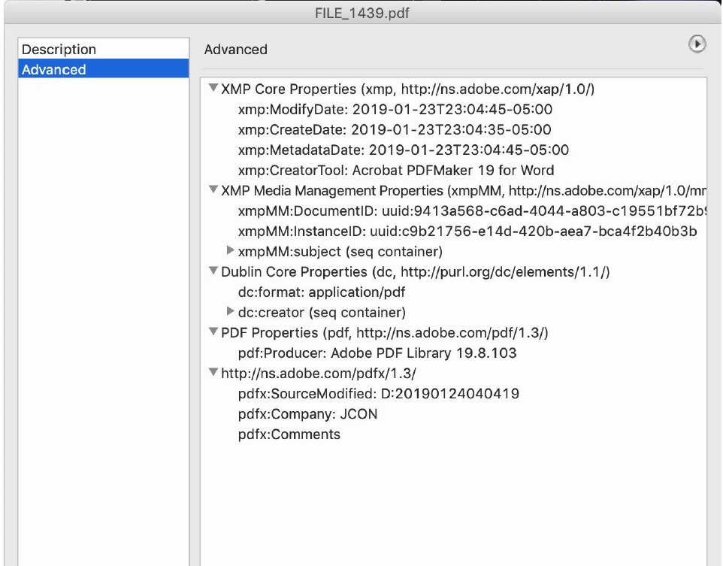Select the xmpMM:DocumentID entry
Image resolution: width=723 pixels, height=566 pixels.
466,210
